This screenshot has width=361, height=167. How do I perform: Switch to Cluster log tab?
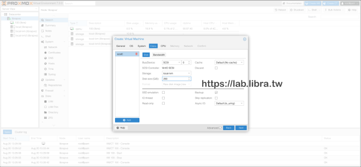tap(21, 132)
